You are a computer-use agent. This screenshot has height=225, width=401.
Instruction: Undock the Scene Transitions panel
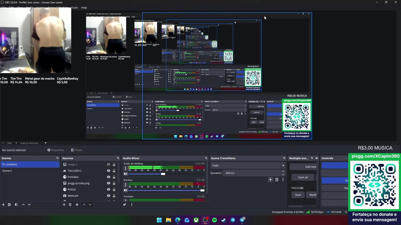[284, 158]
